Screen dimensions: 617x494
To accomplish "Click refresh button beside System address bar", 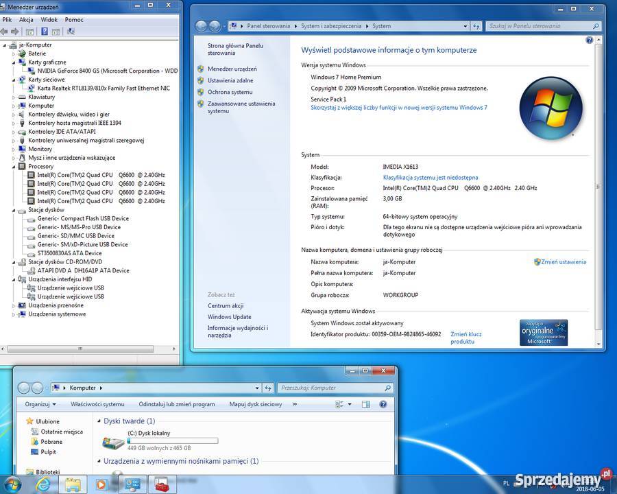I will (x=476, y=26).
